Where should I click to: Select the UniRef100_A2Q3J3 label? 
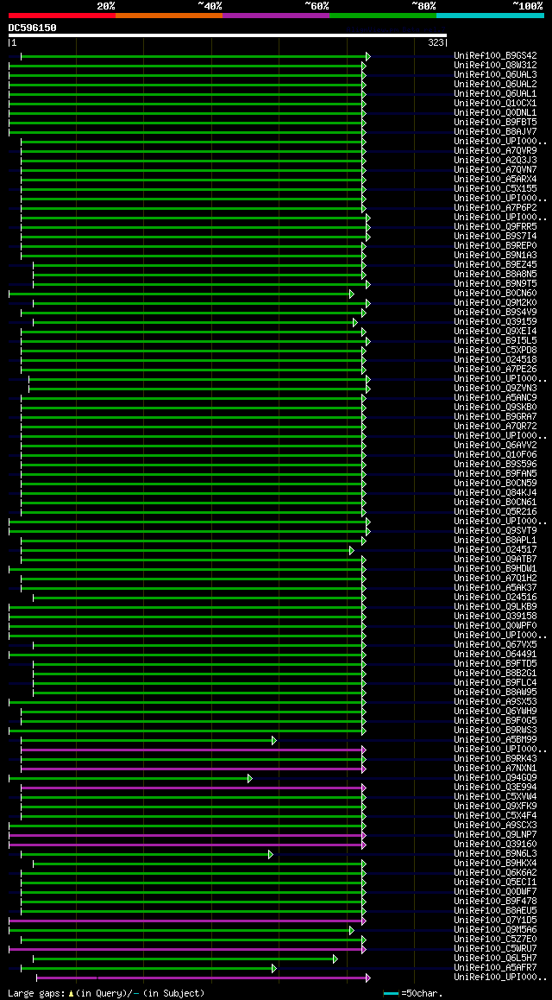click(495, 160)
